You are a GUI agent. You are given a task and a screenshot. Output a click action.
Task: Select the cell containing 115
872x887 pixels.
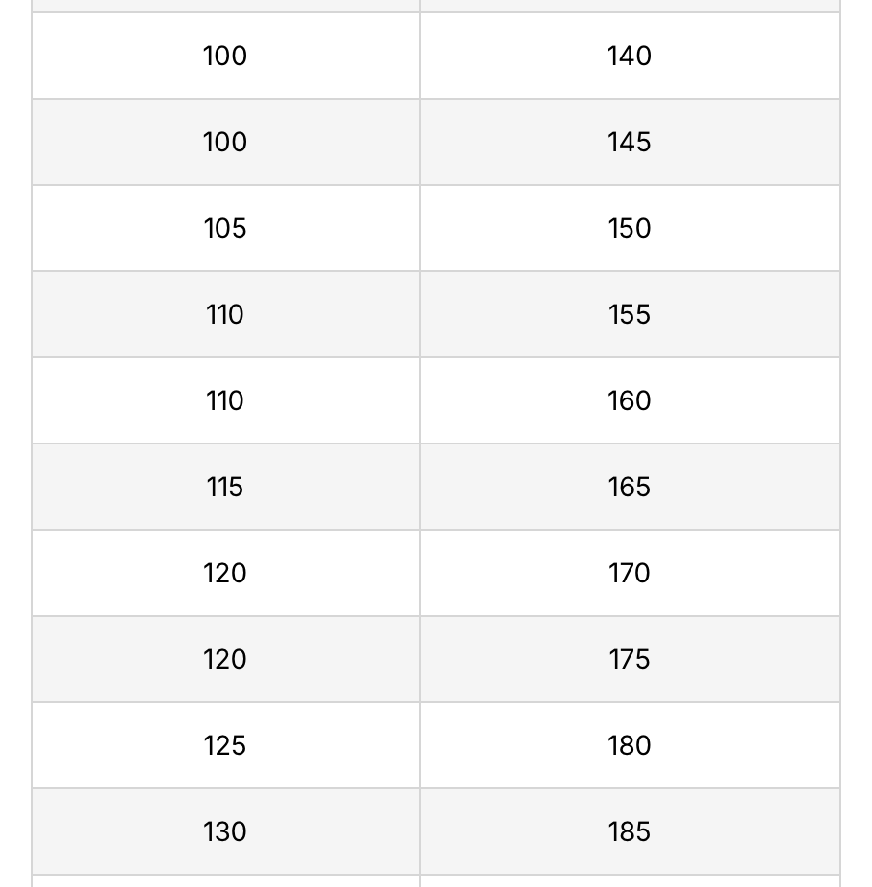tap(226, 487)
